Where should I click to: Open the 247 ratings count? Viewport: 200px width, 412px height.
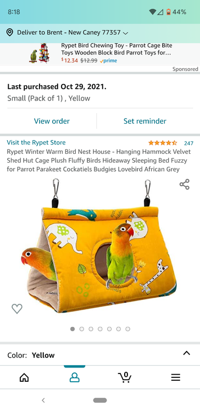point(188,143)
